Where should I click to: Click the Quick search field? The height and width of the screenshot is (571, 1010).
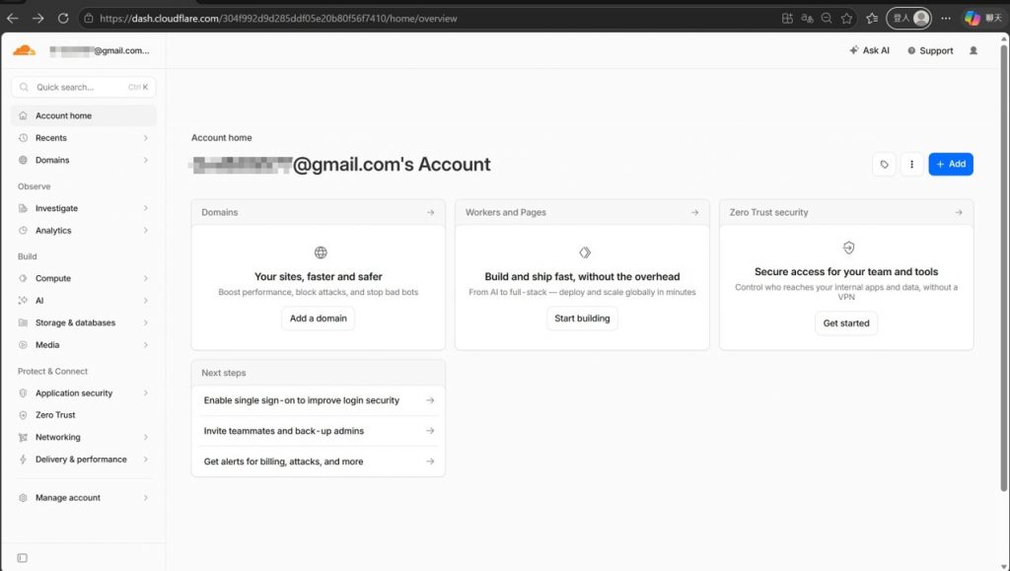(x=83, y=87)
